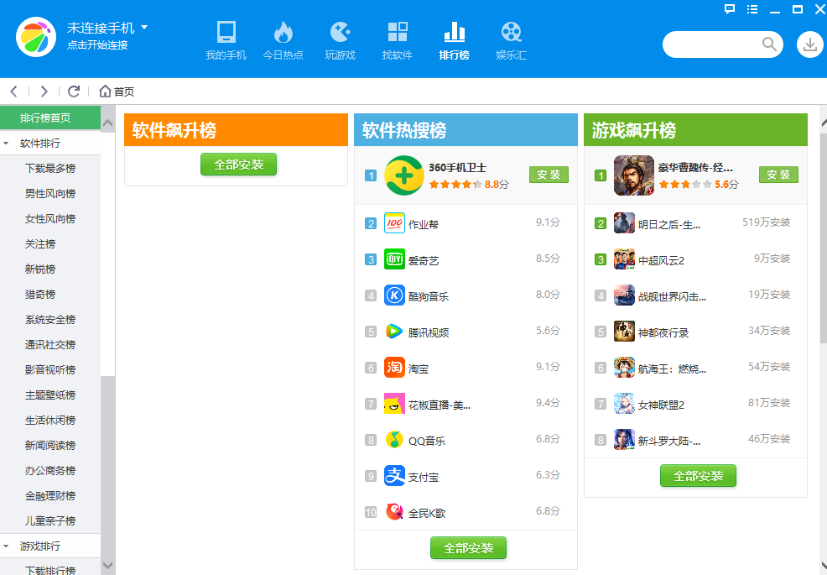
Task: Click the QQ音乐 app icon
Action: click(394, 439)
